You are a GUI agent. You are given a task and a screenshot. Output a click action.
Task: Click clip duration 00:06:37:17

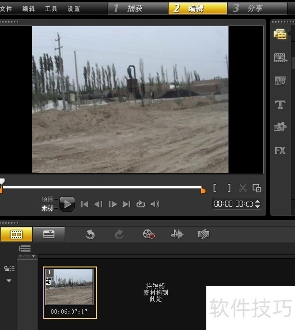[69, 312]
